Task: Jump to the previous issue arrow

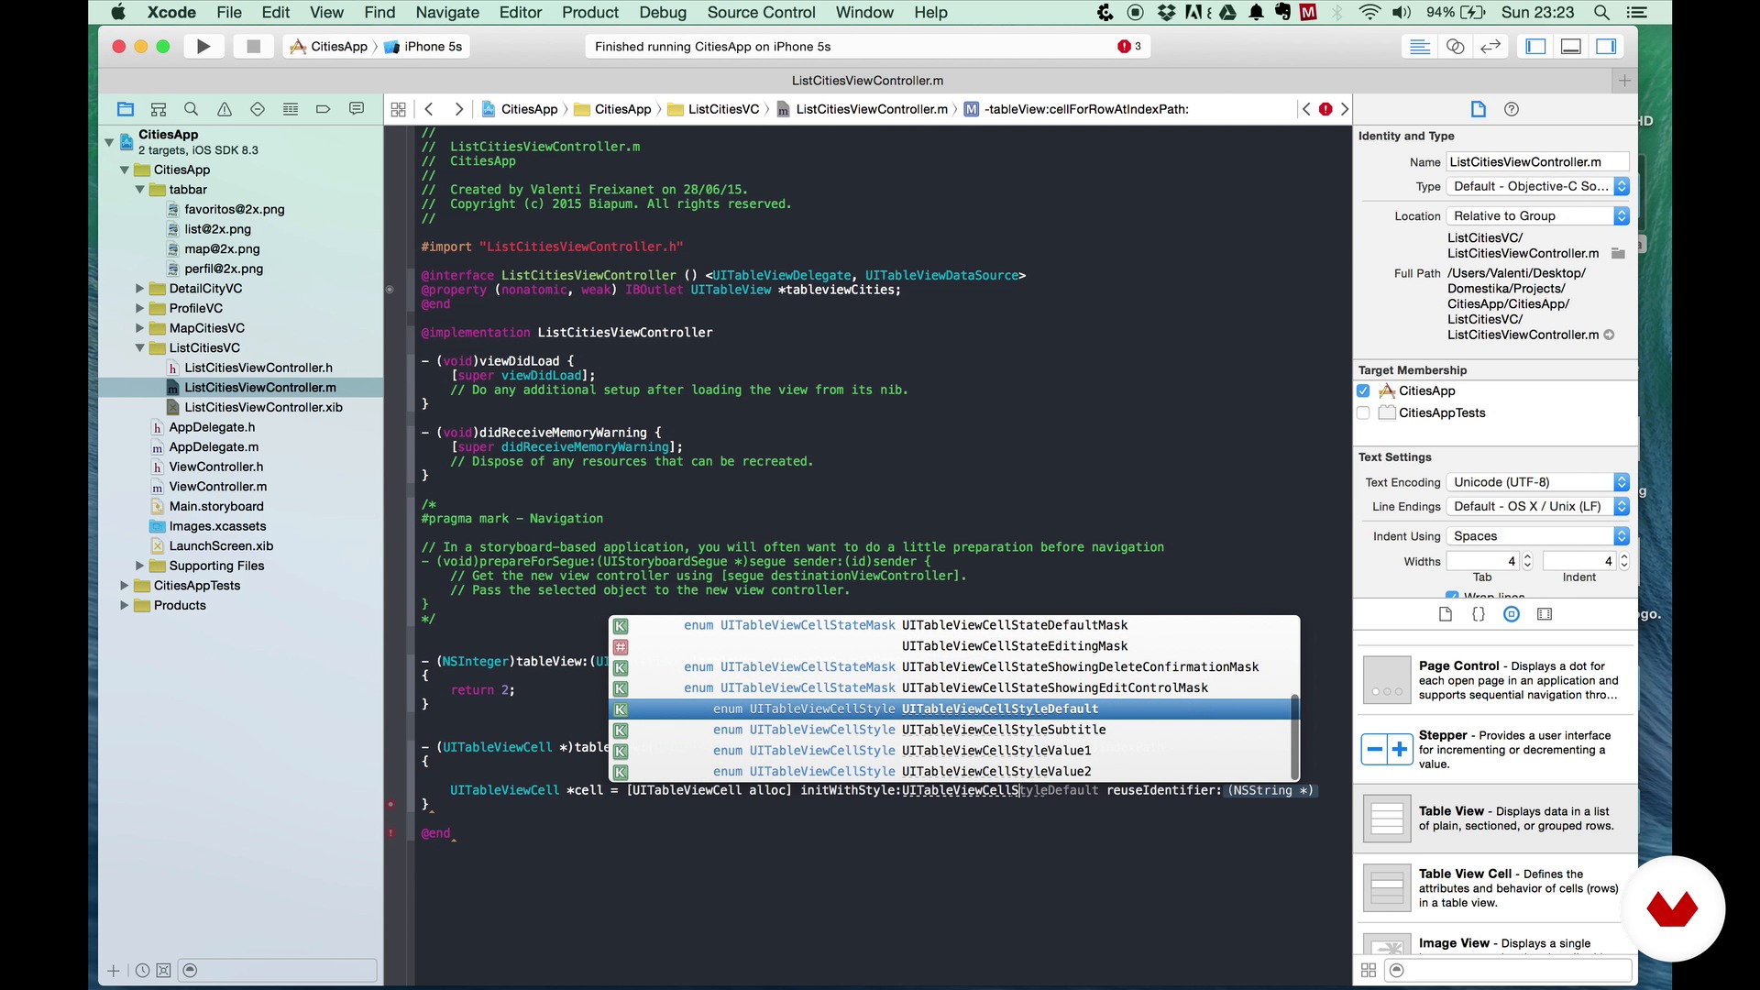Action: (x=1306, y=109)
